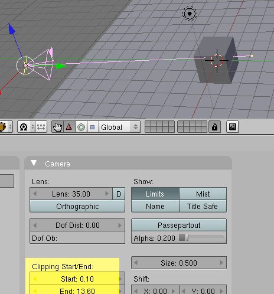This screenshot has height=294, width=274.
Task: Increase Size value with right arrow
Action: pyautogui.click(x=221, y=263)
